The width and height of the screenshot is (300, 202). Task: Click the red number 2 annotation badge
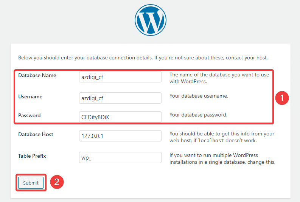56,182
